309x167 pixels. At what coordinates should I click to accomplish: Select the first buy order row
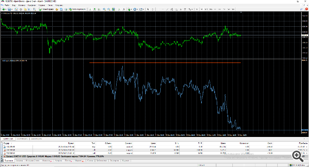click(x=155, y=147)
